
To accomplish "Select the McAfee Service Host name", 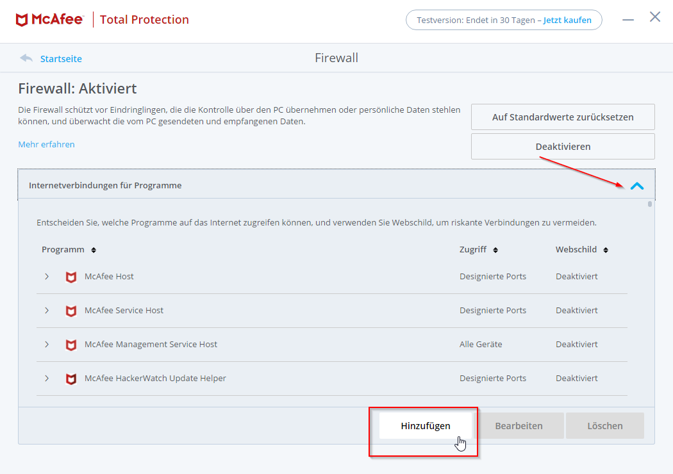I will (124, 311).
